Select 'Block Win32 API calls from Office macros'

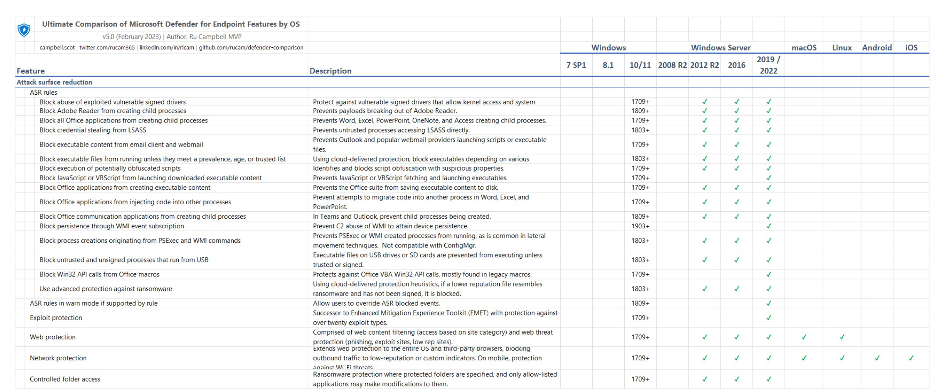click(99, 274)
